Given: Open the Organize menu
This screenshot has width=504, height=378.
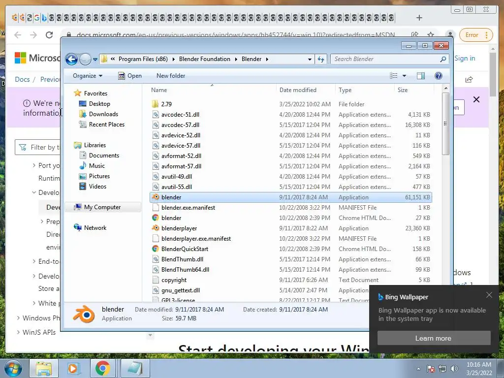Looking at the screenshot, I should click(88, 76).
